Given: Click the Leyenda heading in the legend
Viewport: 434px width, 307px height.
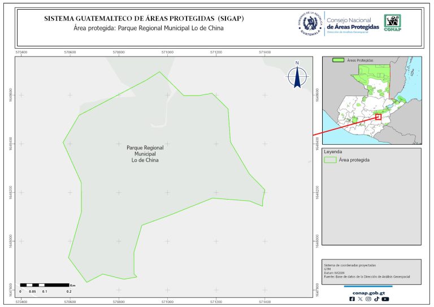Looking at the screenshot, I should [x=333, y=152].
